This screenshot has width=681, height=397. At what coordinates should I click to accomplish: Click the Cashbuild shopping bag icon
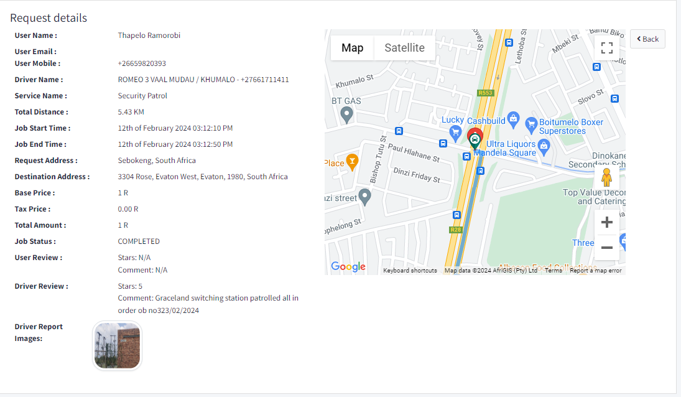pos(513,117)
